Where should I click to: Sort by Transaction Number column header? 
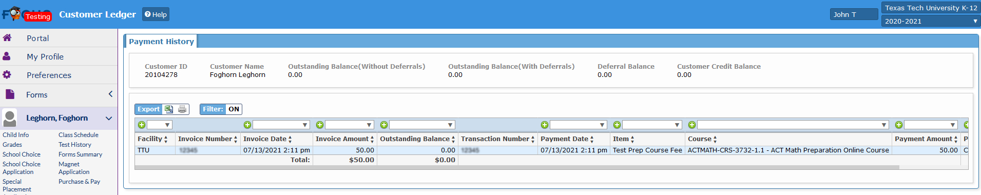(498, 139)
